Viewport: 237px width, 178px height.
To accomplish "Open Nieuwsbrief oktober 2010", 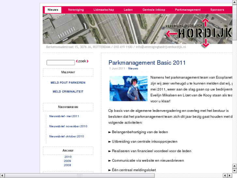I will point(67,137).
